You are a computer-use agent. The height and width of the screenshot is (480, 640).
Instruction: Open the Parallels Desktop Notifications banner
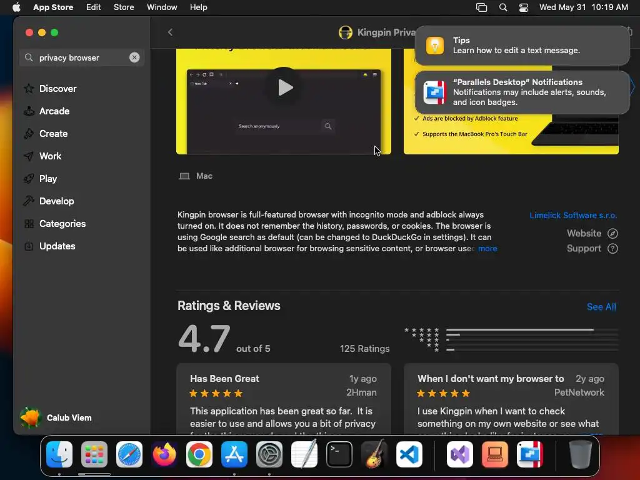(x=522, y=92)
